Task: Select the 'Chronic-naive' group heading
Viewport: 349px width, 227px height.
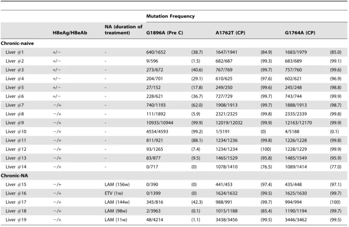Action: (x=17, y=43)
